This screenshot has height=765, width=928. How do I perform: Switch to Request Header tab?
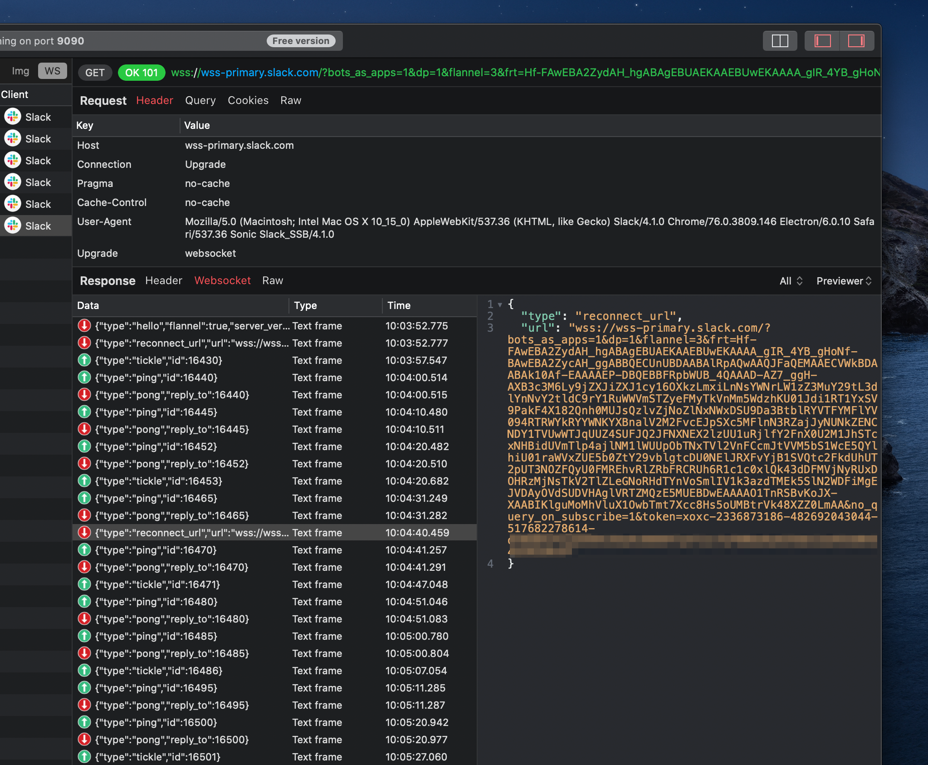point(155,100)
